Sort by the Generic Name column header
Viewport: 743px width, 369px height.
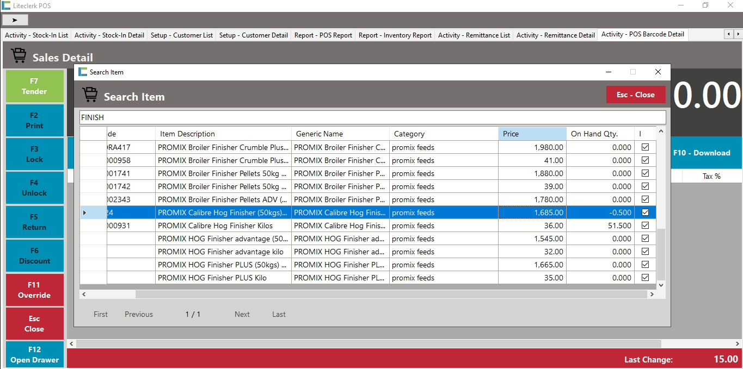(340, 134)
